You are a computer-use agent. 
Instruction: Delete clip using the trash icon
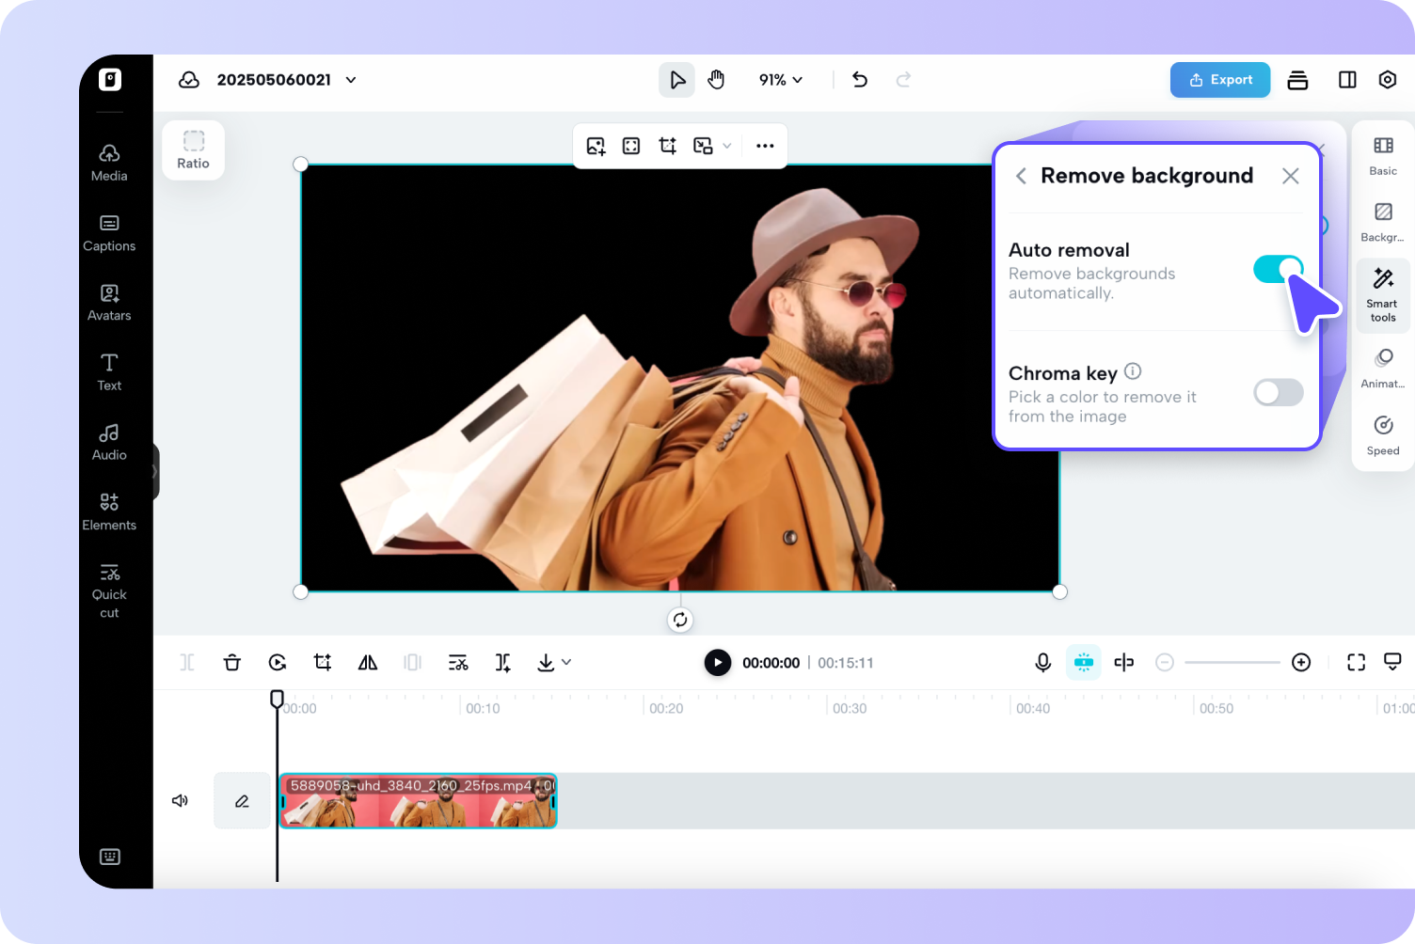pyautogui.click(x=231, y=663)
